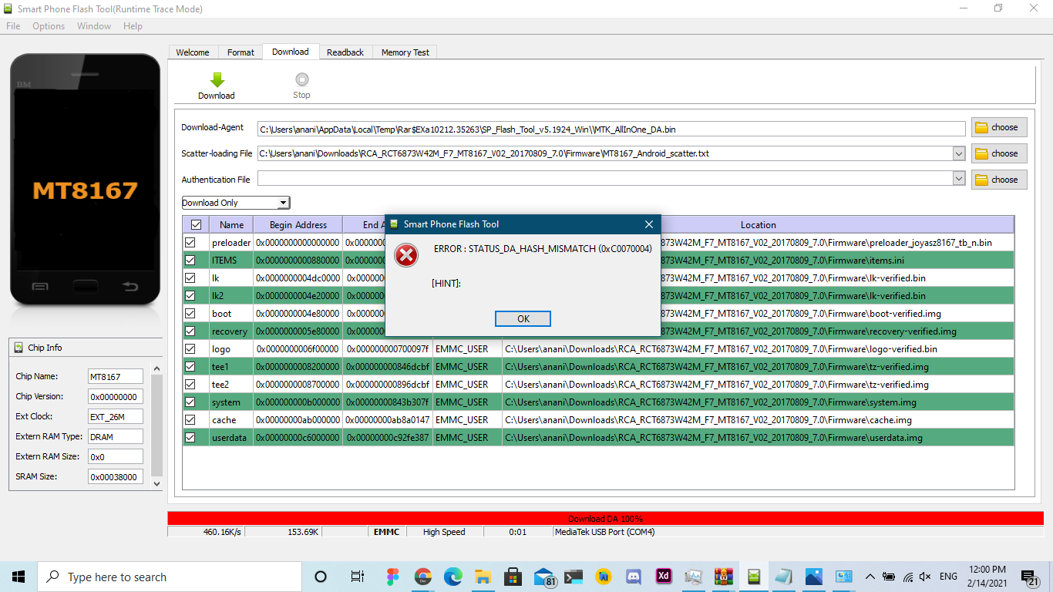The image size is (1053, 592).
Task: Switch to the Format tab
Action: (241, 52)
